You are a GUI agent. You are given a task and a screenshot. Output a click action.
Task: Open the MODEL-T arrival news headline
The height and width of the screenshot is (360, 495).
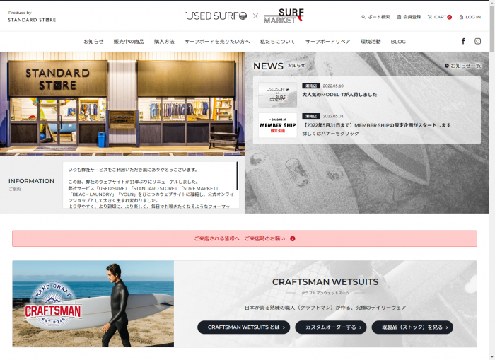(x=339, y=94)
